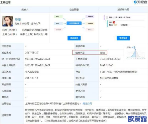Viewport: 148px width, 124px height.
Task: Click the central XXXX有限公司 node in diagram
Action: tap(74, 23)
